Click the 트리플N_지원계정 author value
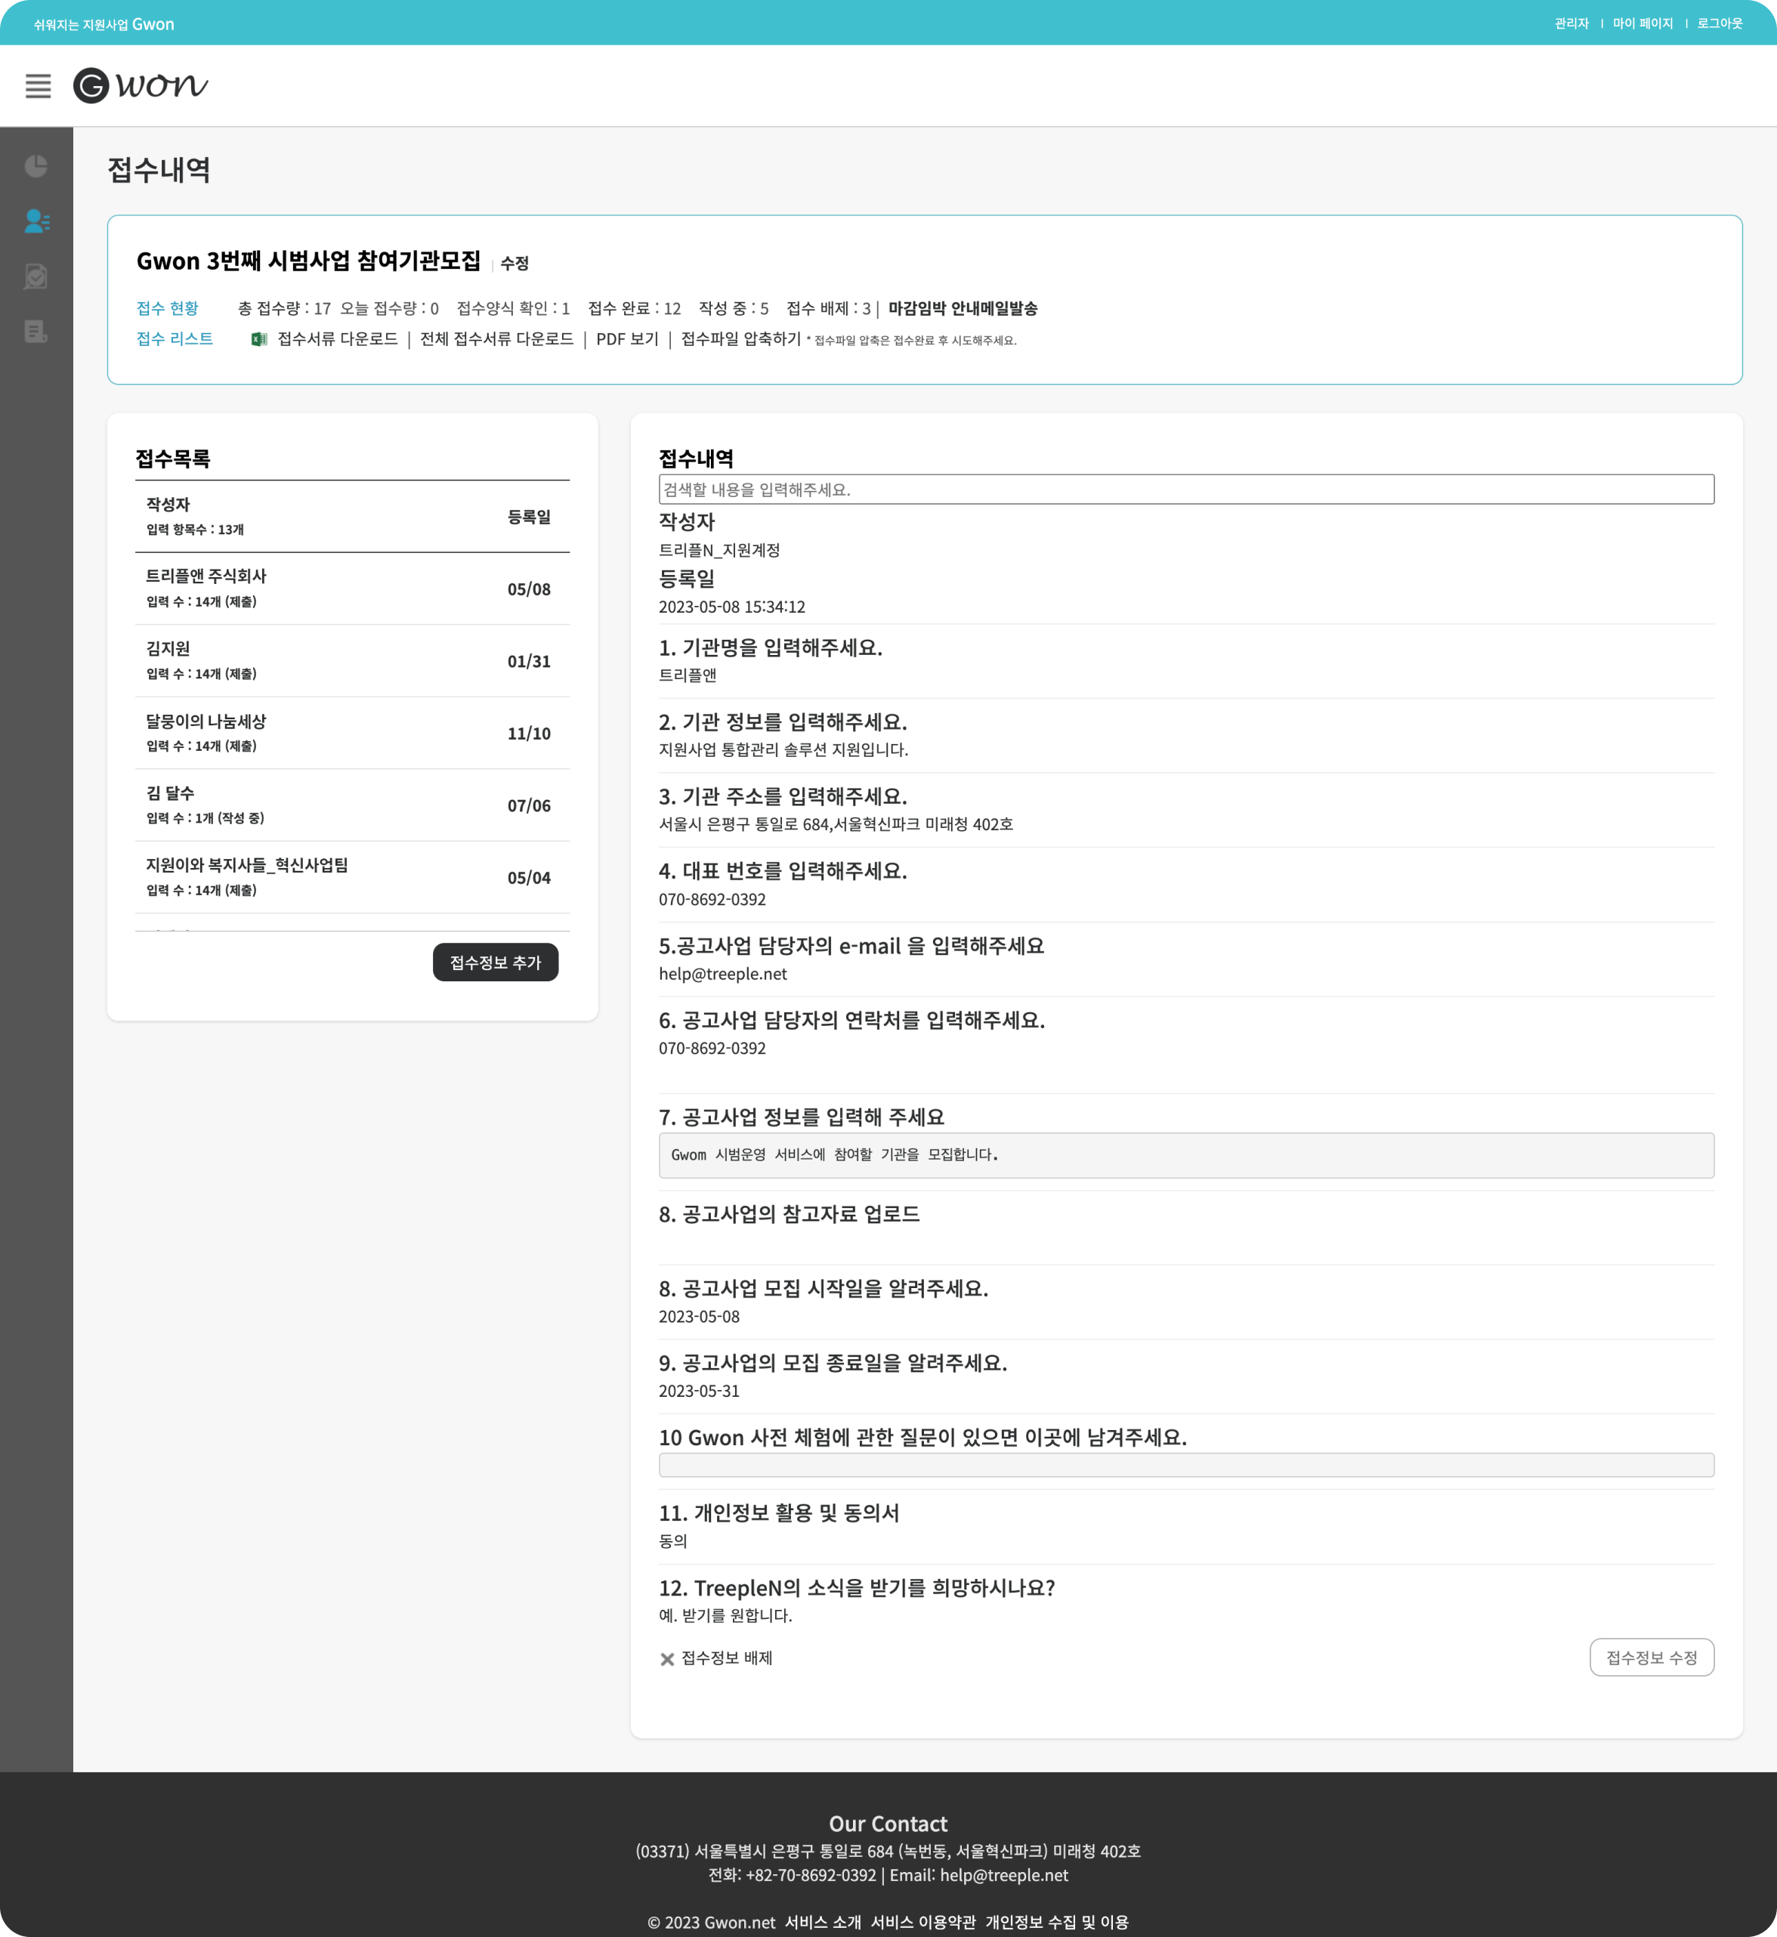Screen dimensions: 1777x1937 click(719, 551)
